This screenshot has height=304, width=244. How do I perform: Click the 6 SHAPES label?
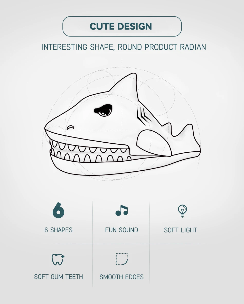coord(58,230)
